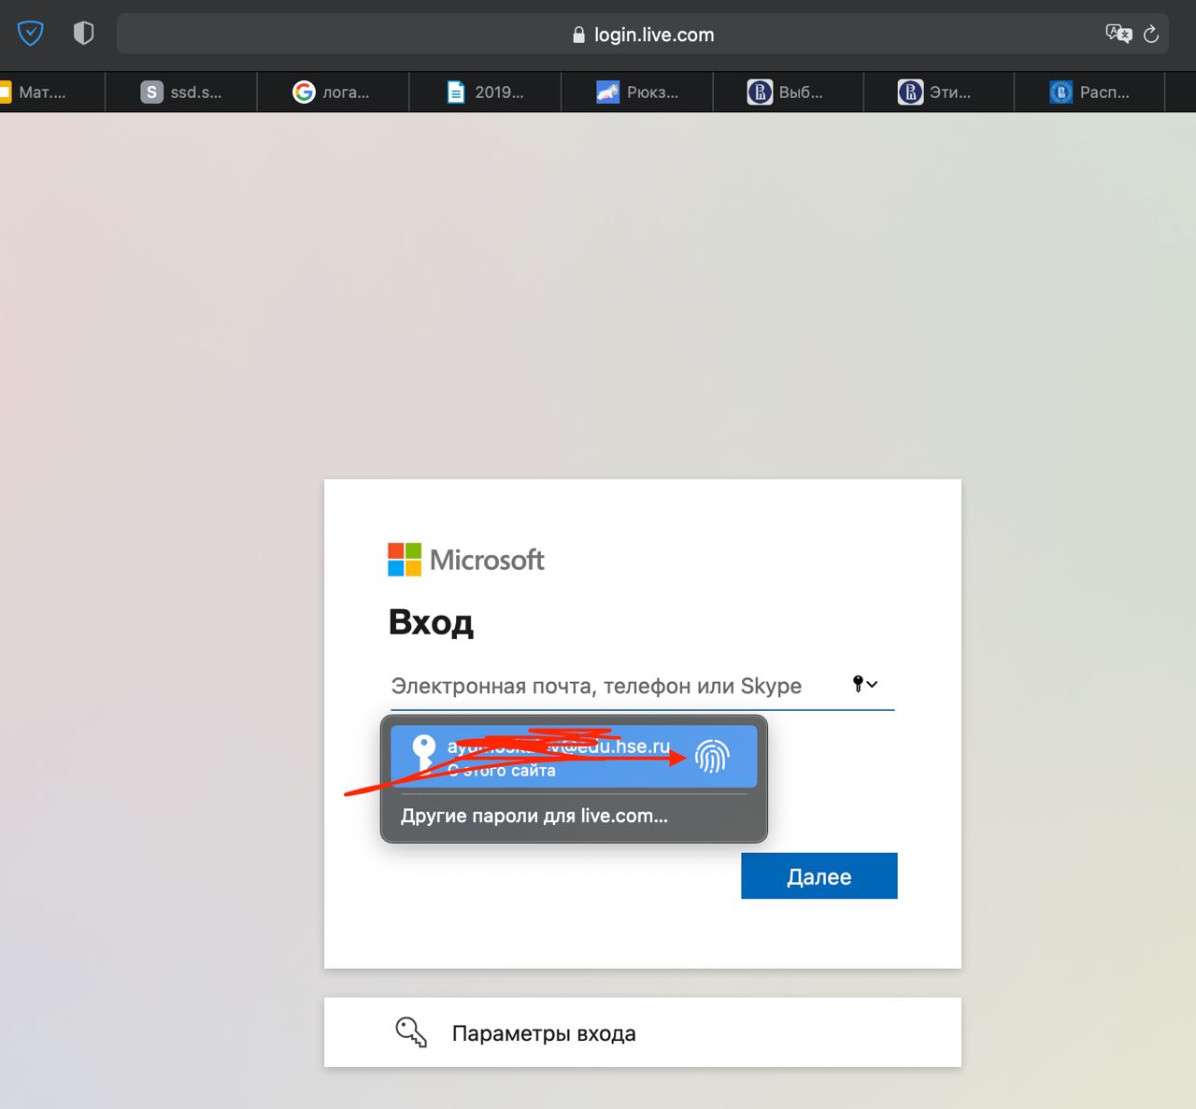Click the AdGuard shield icon in toolbar
1196x1109 pixels.
coord(31,35)
